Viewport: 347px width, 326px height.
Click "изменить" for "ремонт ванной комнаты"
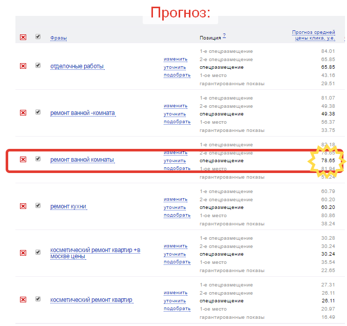tap(176, 152)
